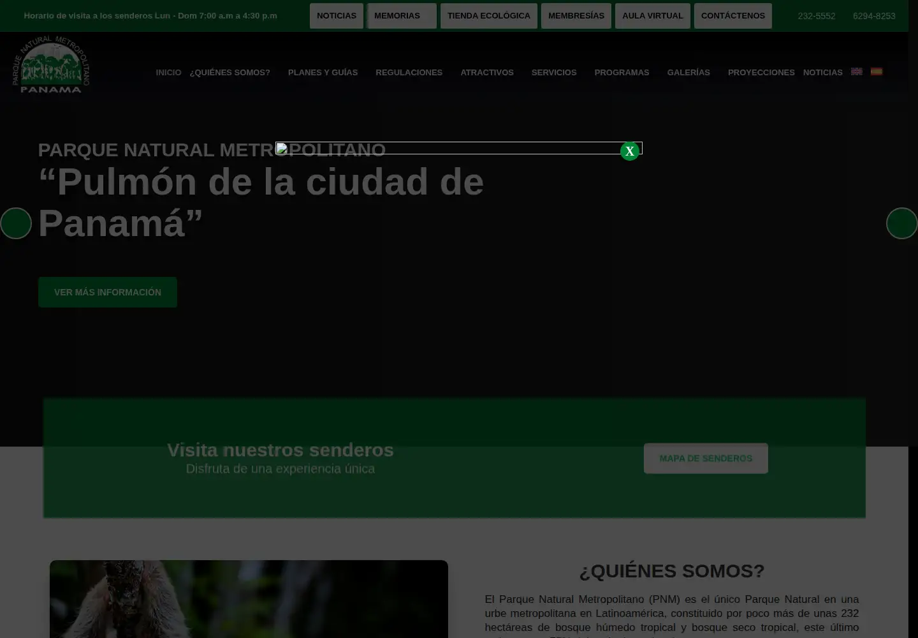Open TIENDA ECOLÓGICA button
918x638 pixels.
coord(489,16)
